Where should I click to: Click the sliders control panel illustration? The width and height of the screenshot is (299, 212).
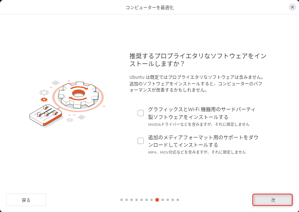click(46, 115)
